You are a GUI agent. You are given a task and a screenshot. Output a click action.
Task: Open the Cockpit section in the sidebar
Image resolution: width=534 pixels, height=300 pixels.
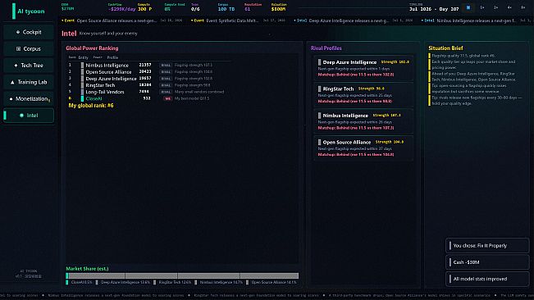click(29, 32)
